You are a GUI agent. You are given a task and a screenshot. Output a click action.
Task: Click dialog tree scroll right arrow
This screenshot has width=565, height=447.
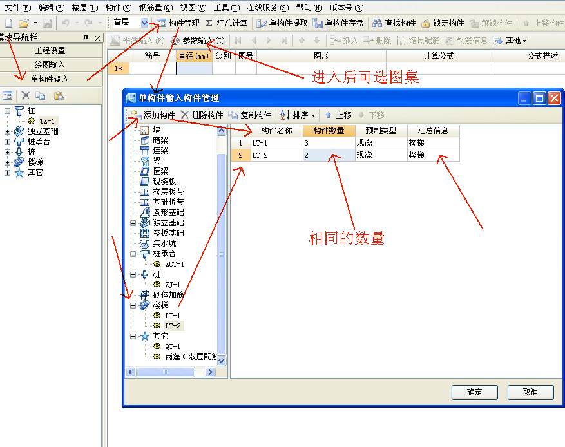coord(210,372)
